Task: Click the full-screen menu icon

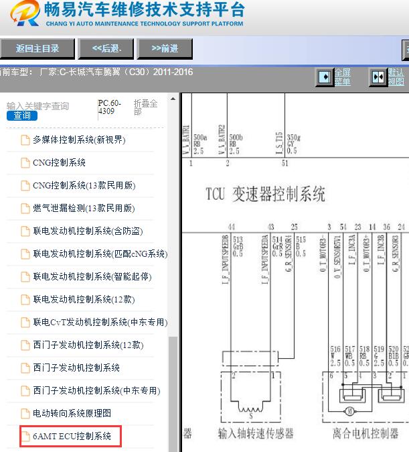Action: (325, 77)
